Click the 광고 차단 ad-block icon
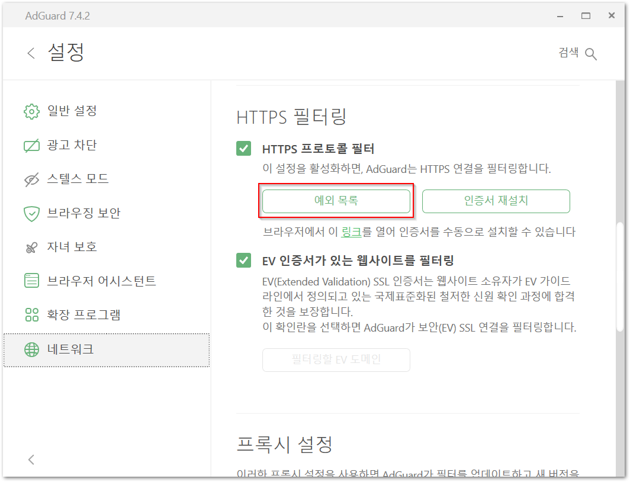Screen dimensions: 630x482 [x=32, y=146]
